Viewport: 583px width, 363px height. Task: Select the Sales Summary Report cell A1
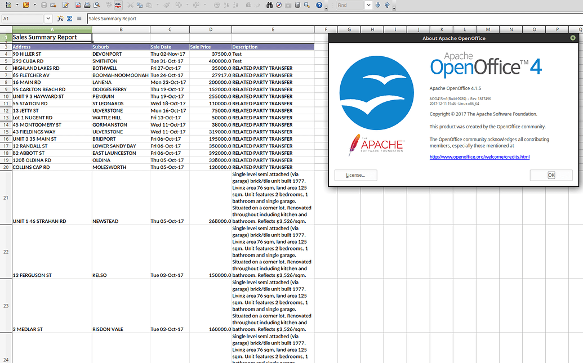(x=52, y=37)
